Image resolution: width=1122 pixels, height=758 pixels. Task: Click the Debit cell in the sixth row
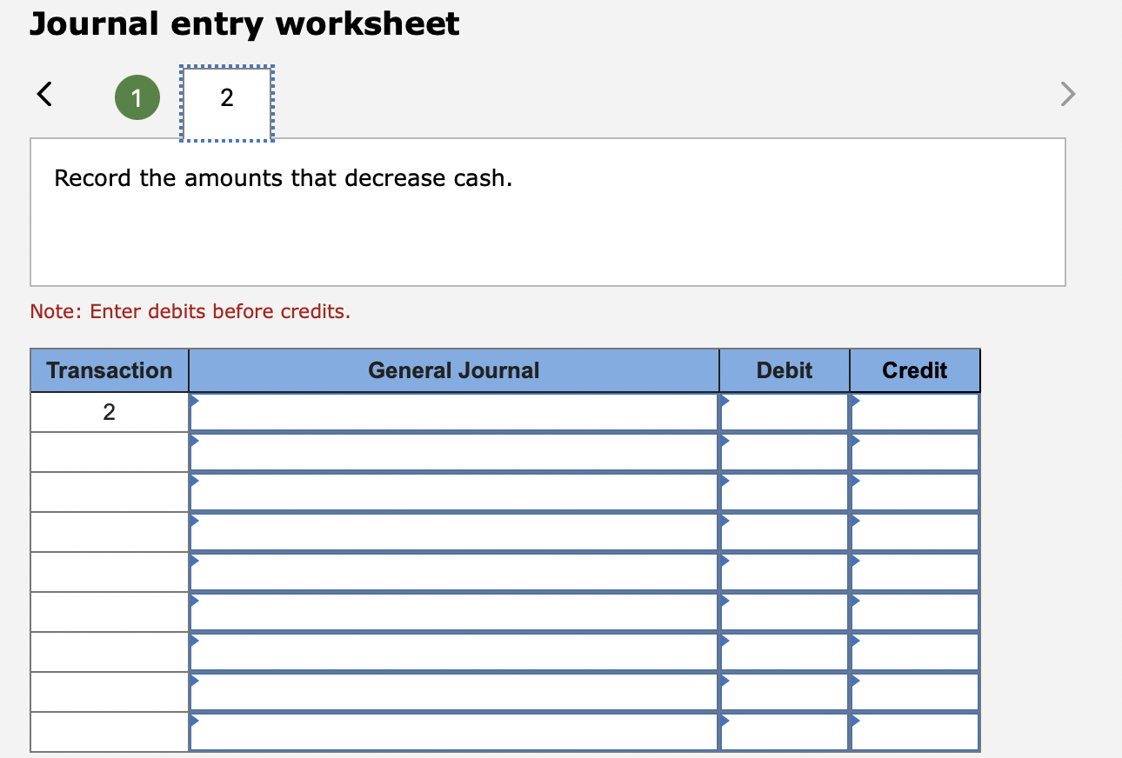click(785, 612)
